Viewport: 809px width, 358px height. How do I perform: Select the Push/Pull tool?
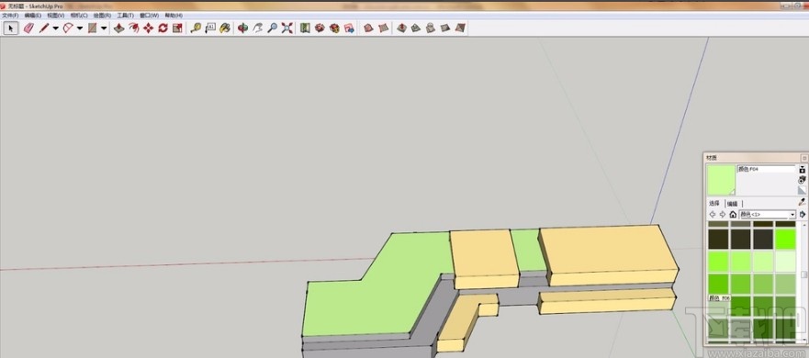click(119, 28)
